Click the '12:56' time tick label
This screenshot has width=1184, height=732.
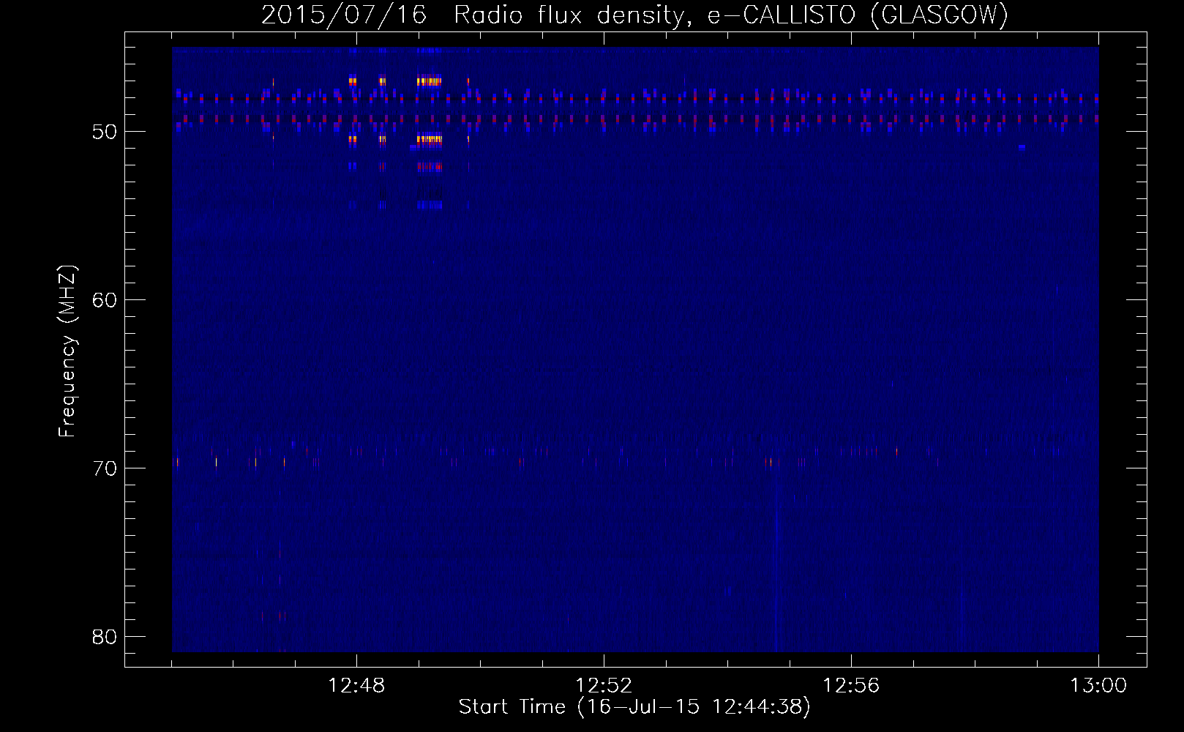pos(851,686)
